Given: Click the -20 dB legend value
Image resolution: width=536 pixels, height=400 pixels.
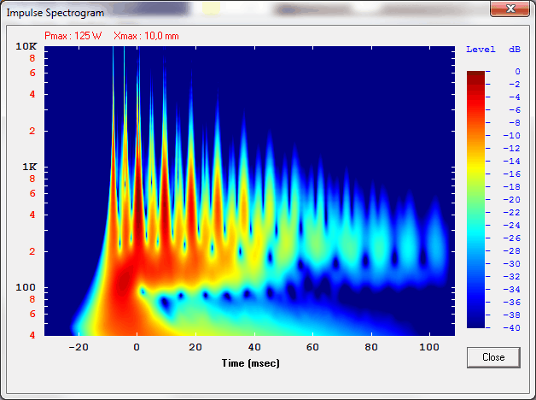Looking at the screenshot, I should click(x=512, y=199).
